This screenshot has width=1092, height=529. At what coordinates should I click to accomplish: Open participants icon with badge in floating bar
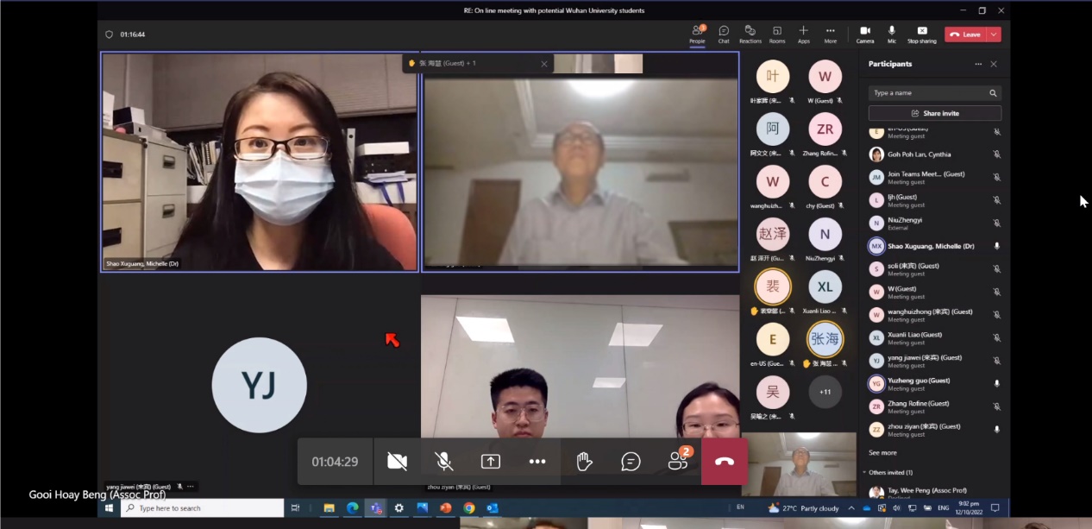pos(678,462)
